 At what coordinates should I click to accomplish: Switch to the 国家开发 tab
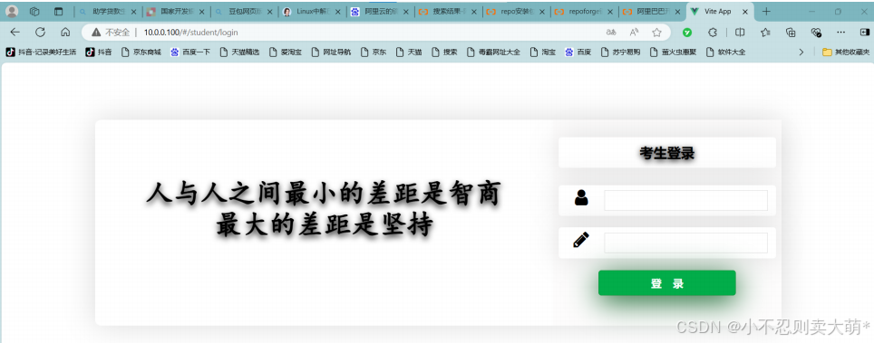[x=175, y=11]
